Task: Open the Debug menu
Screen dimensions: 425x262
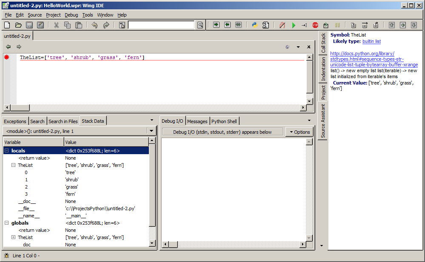Action: pos(71,15)
